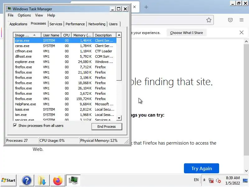
Task: Click Task Manager taskbar icon
Action: click(x=73, y=180)
